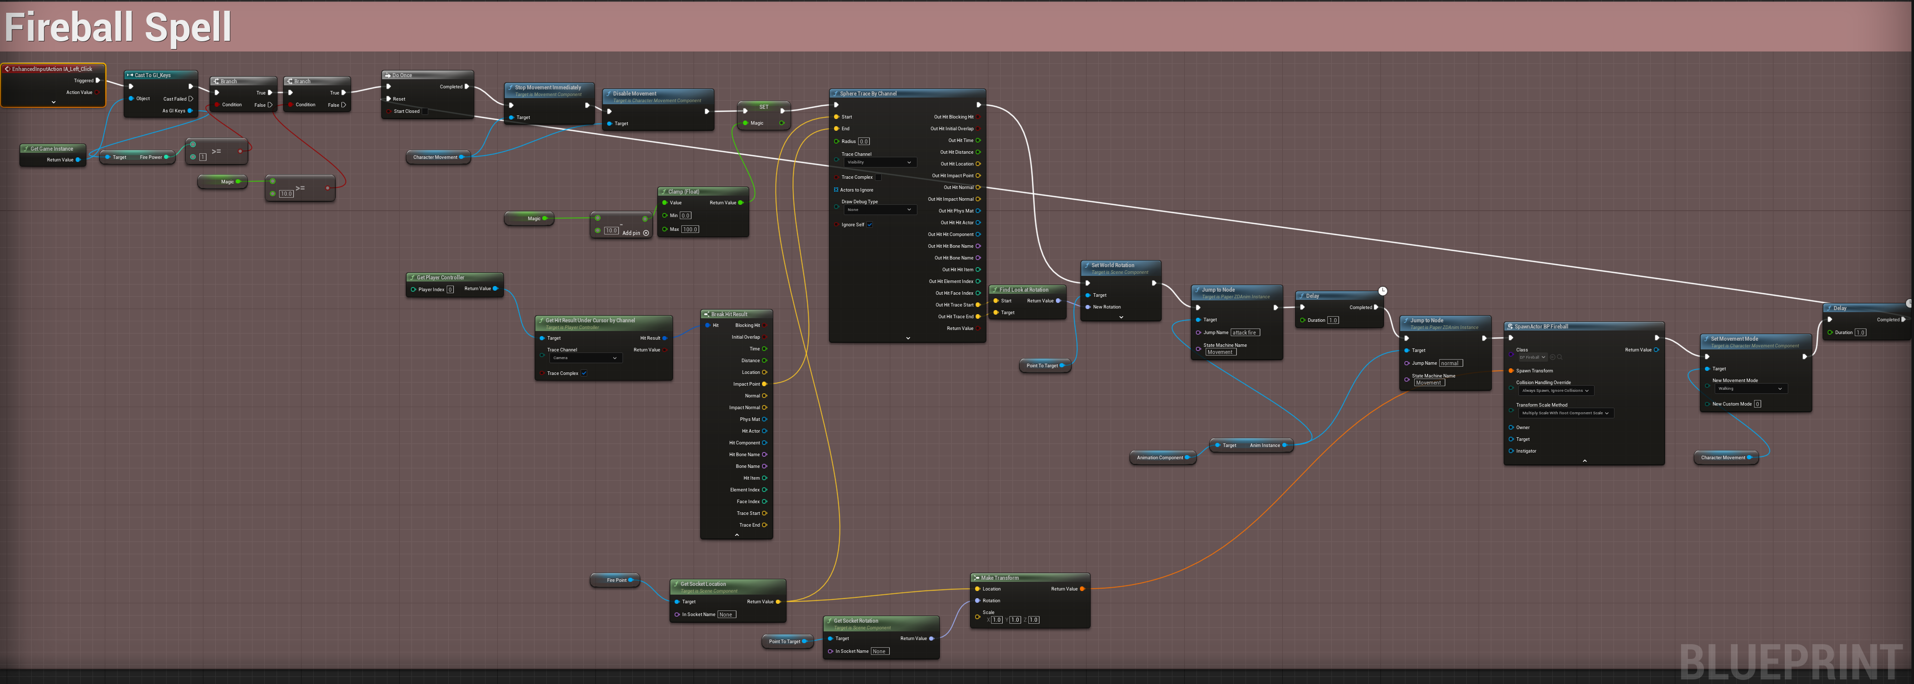The image size is (1914, 684).
Task: Click the Break Hit Result node icon
Action: tap(706, 314)
